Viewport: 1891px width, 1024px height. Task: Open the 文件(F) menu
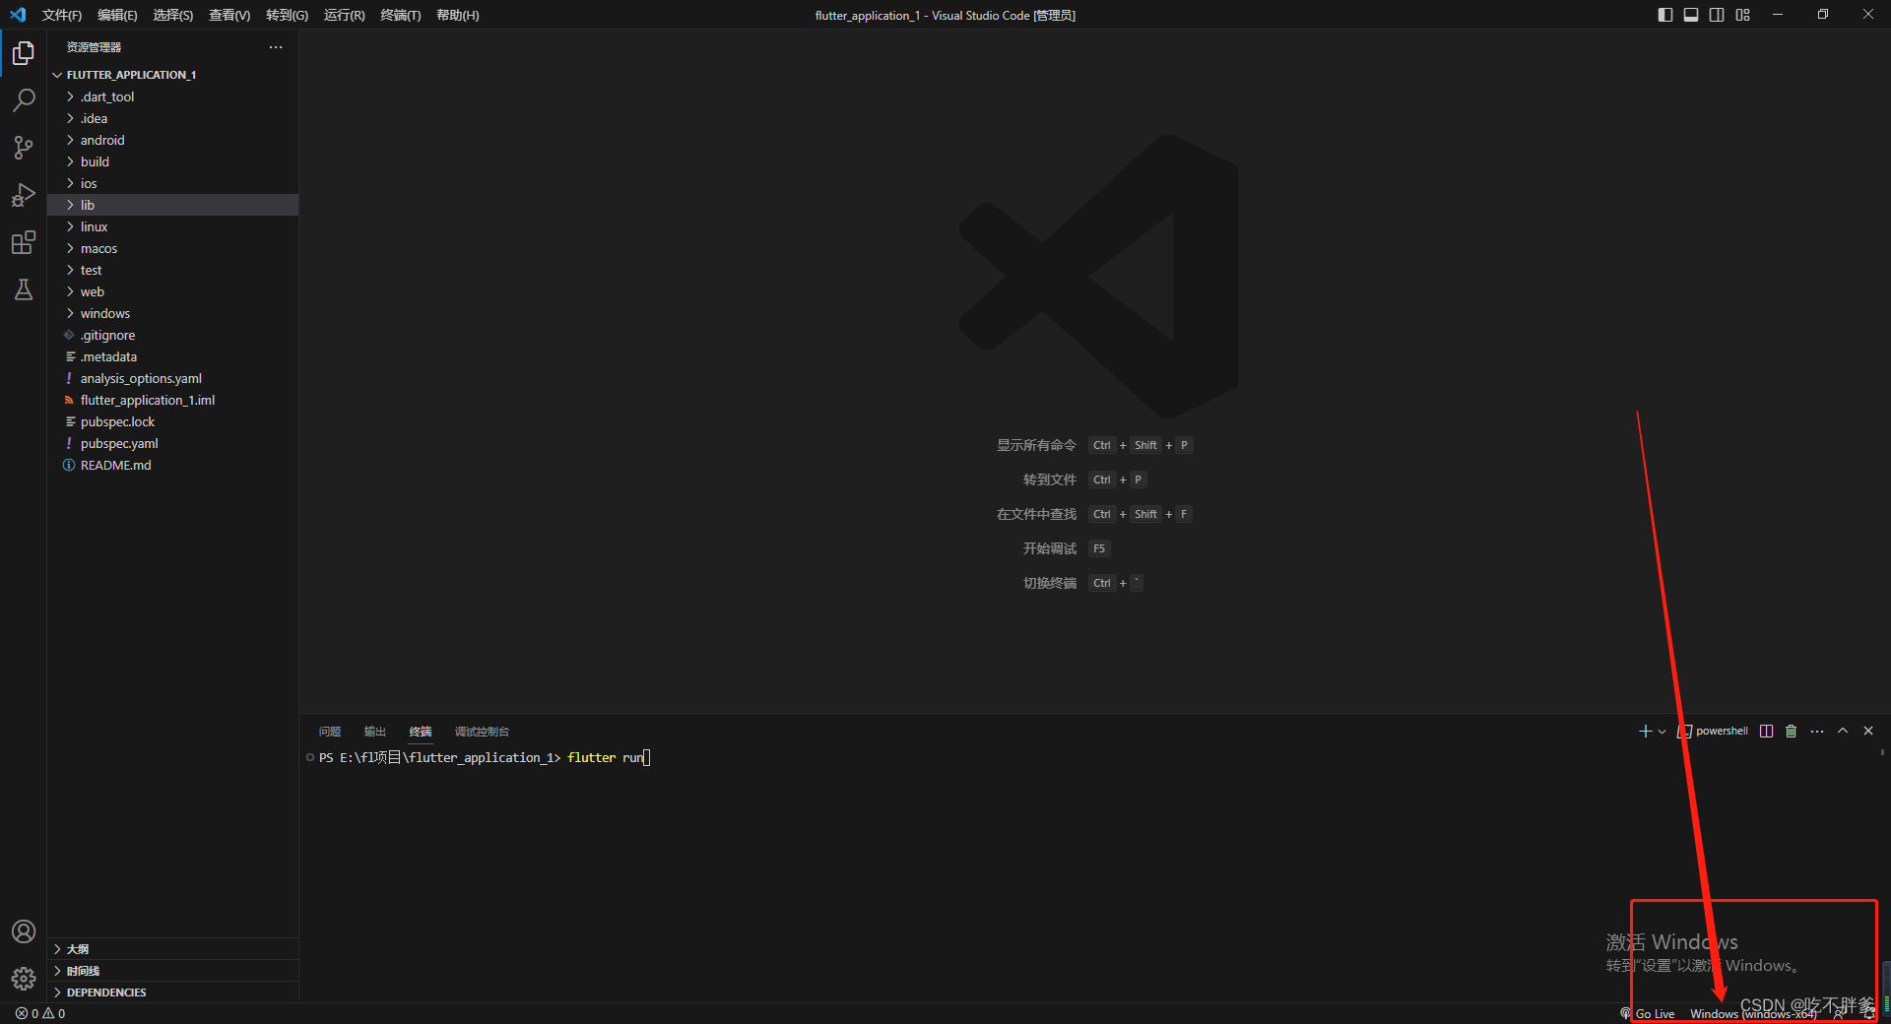tap(62, 15)
